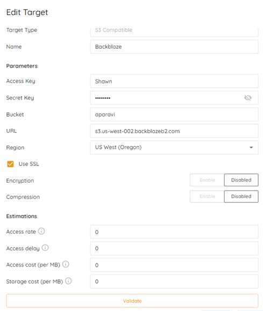Image resolution: width=263 pixels, height=311 pixels.
Task: Click the Compression label
Action: (x=23, y=197)
